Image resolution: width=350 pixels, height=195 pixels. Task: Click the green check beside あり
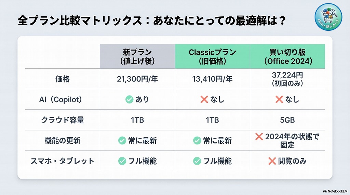click(129, 99)
